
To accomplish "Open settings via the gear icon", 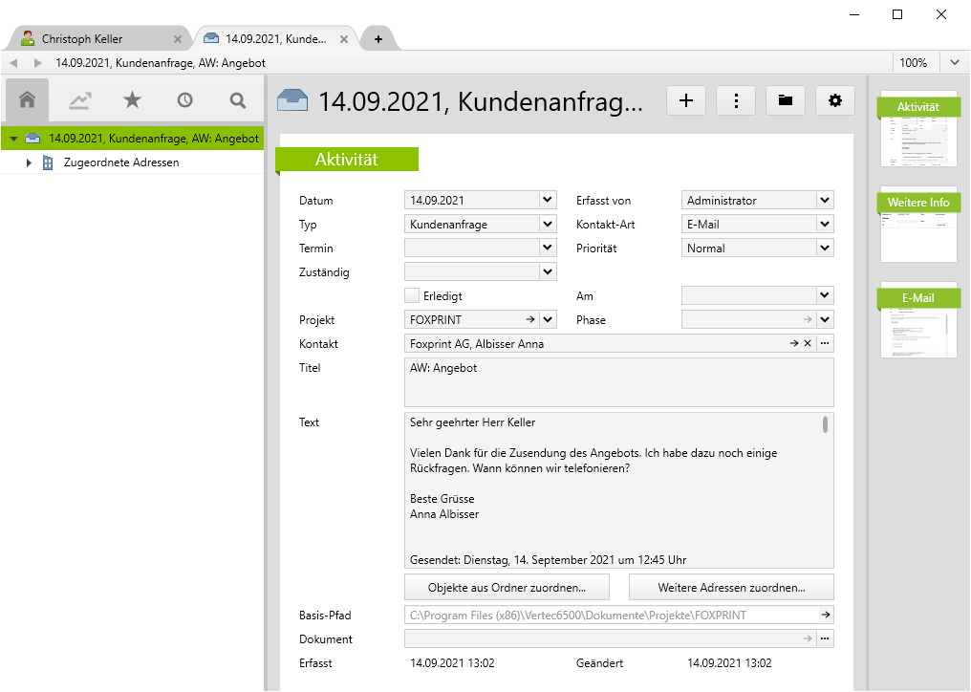I will tap(834, 99).
